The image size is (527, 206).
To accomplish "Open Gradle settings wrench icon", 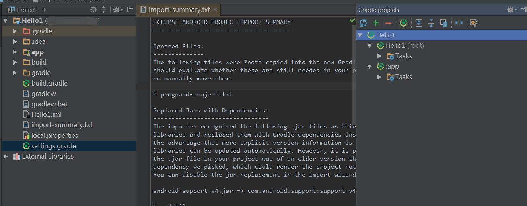I will [x=474, y=23].
